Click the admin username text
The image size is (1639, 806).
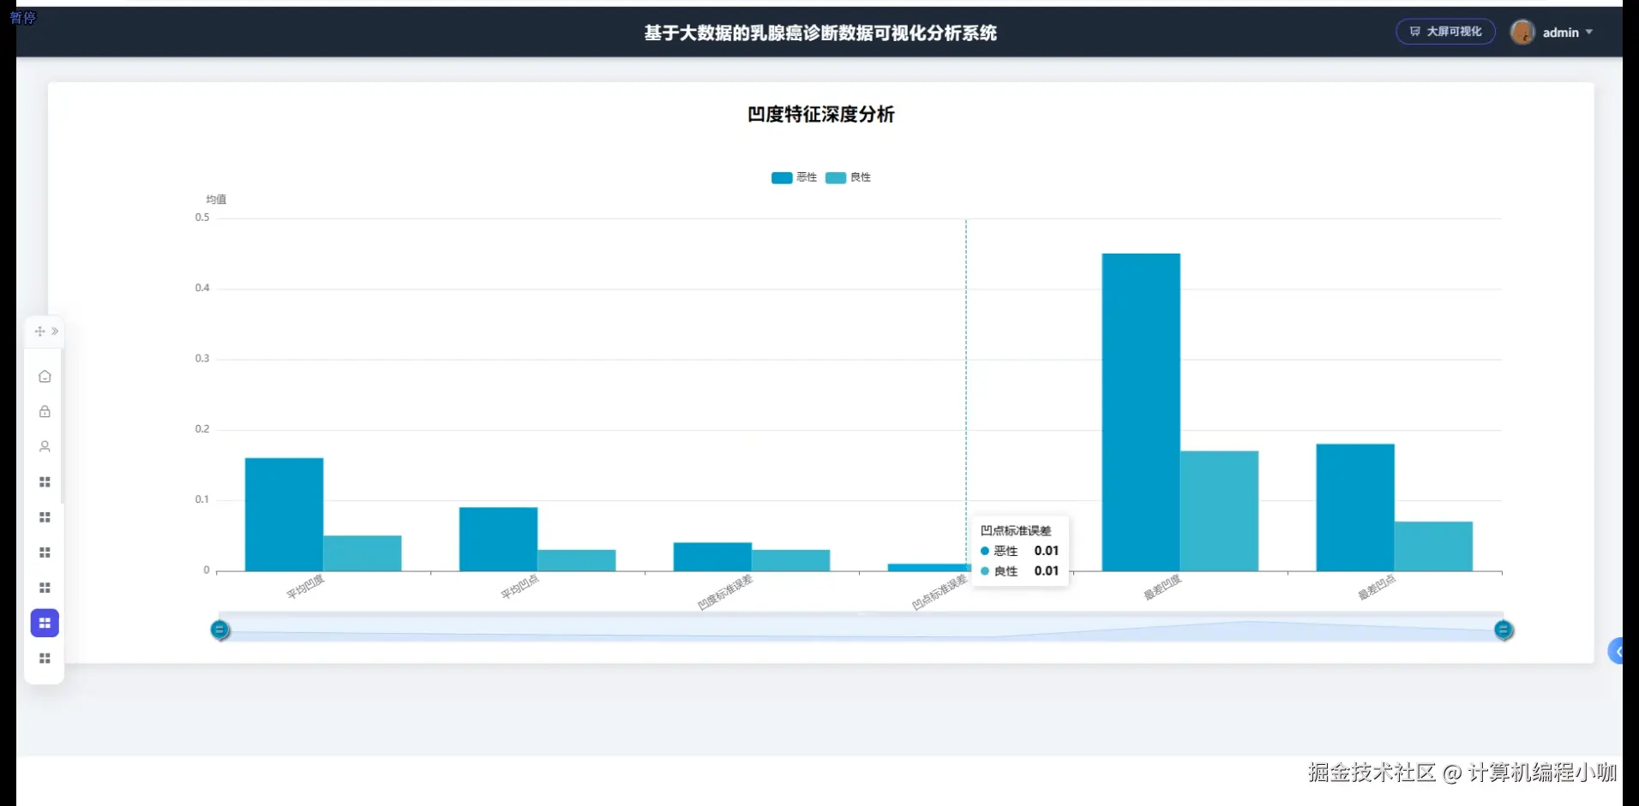[1560, 33]
